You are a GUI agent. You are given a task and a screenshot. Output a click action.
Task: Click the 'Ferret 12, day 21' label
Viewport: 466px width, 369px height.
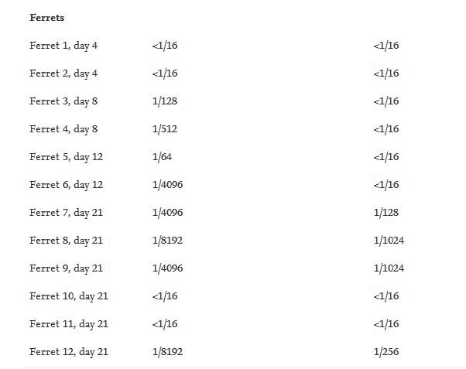(x=69, y=352)
